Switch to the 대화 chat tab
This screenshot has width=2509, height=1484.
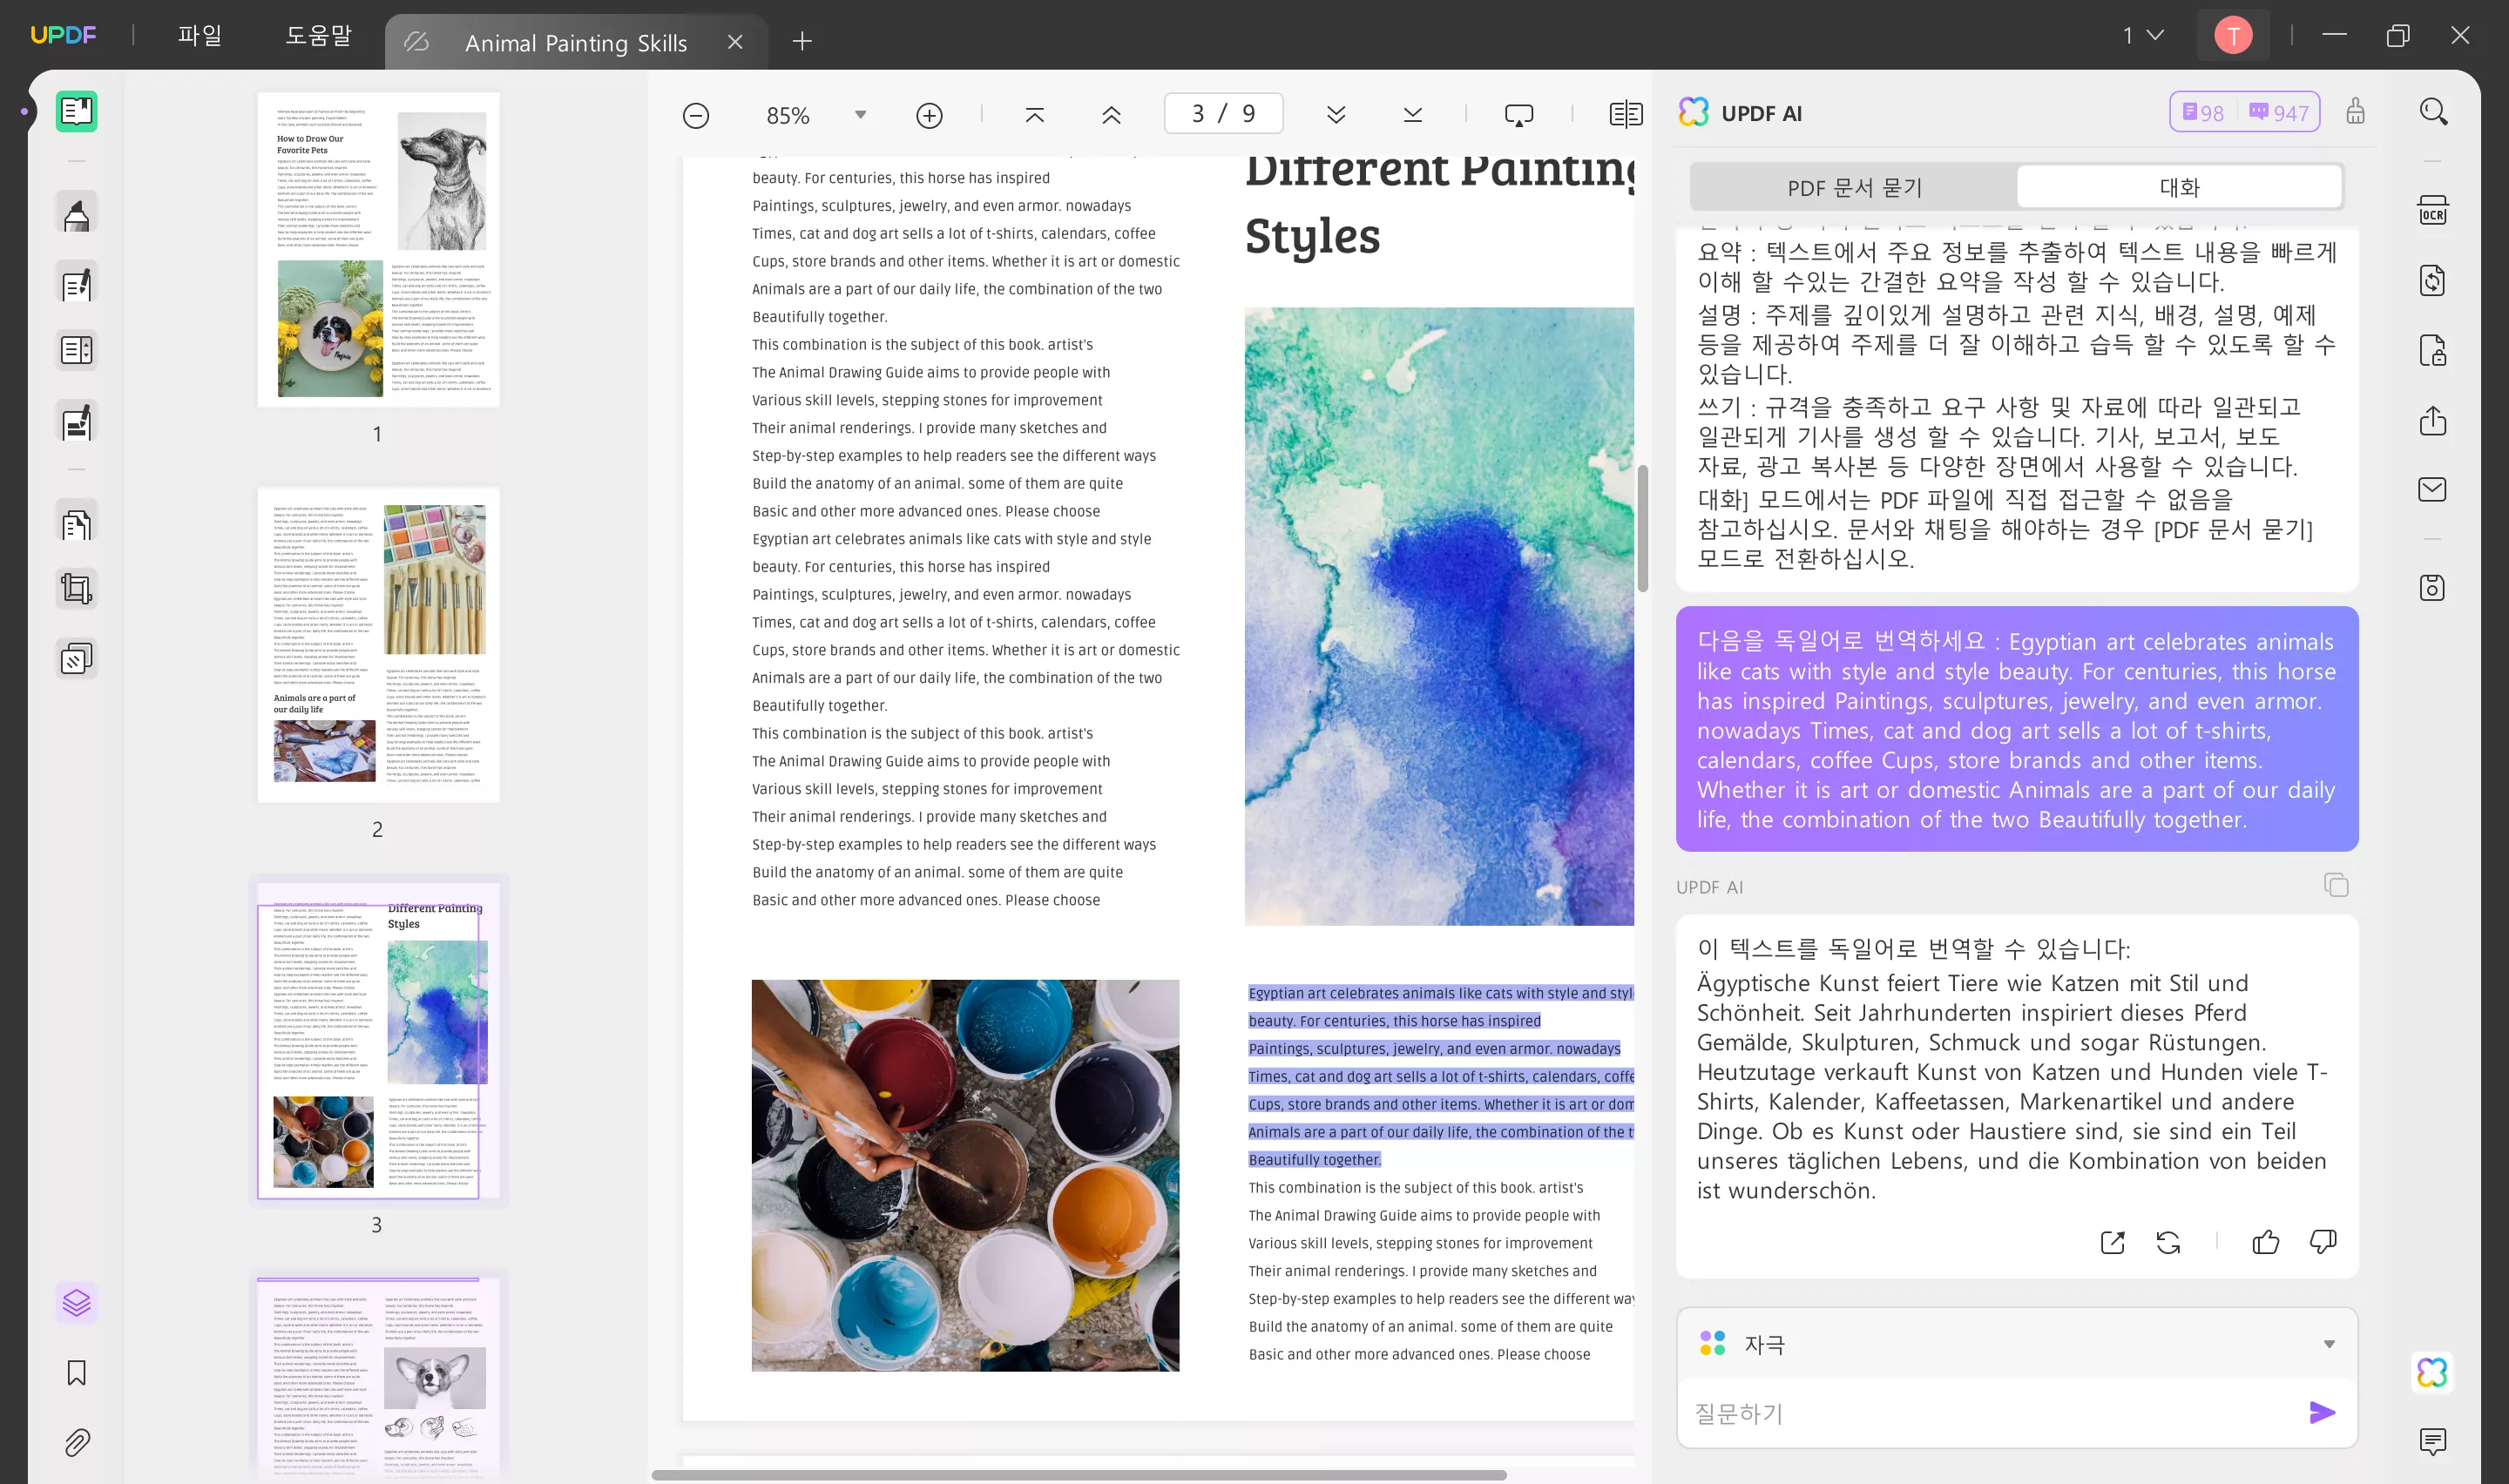(2179, 187)
